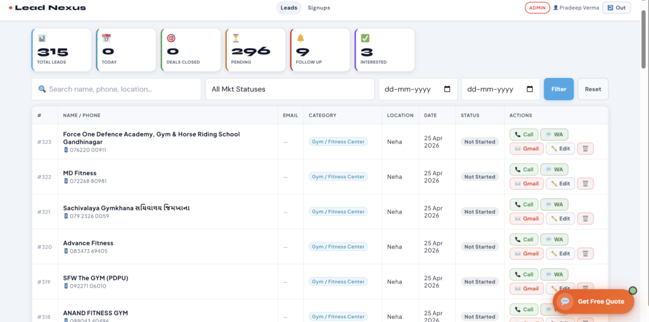
Task: Click the CATEGORY column header
Action: coord(323,115)
